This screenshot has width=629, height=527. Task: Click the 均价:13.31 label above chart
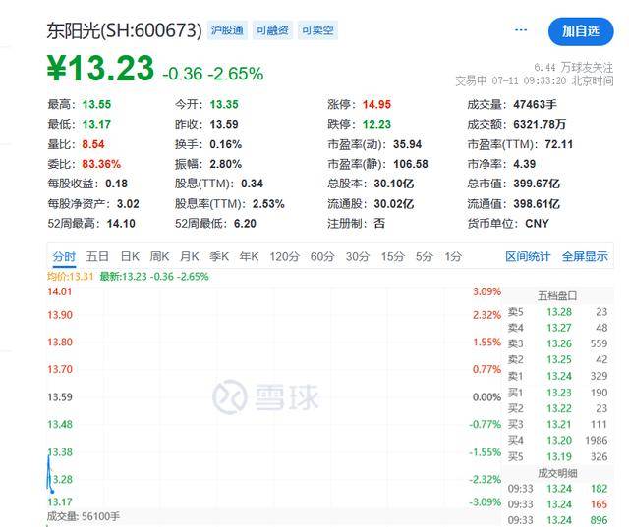[x=70, y=277]
